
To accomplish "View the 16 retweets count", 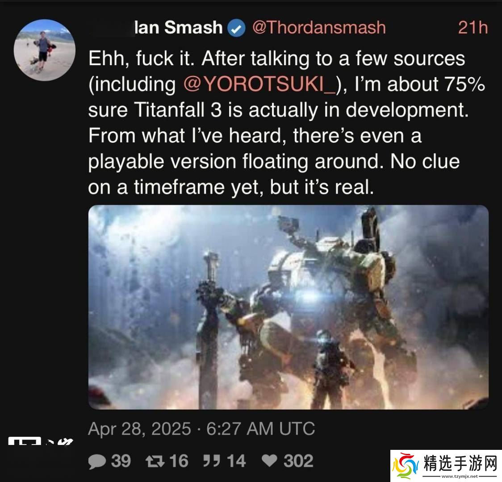I will pyautogui.click(x=179, y=461).
